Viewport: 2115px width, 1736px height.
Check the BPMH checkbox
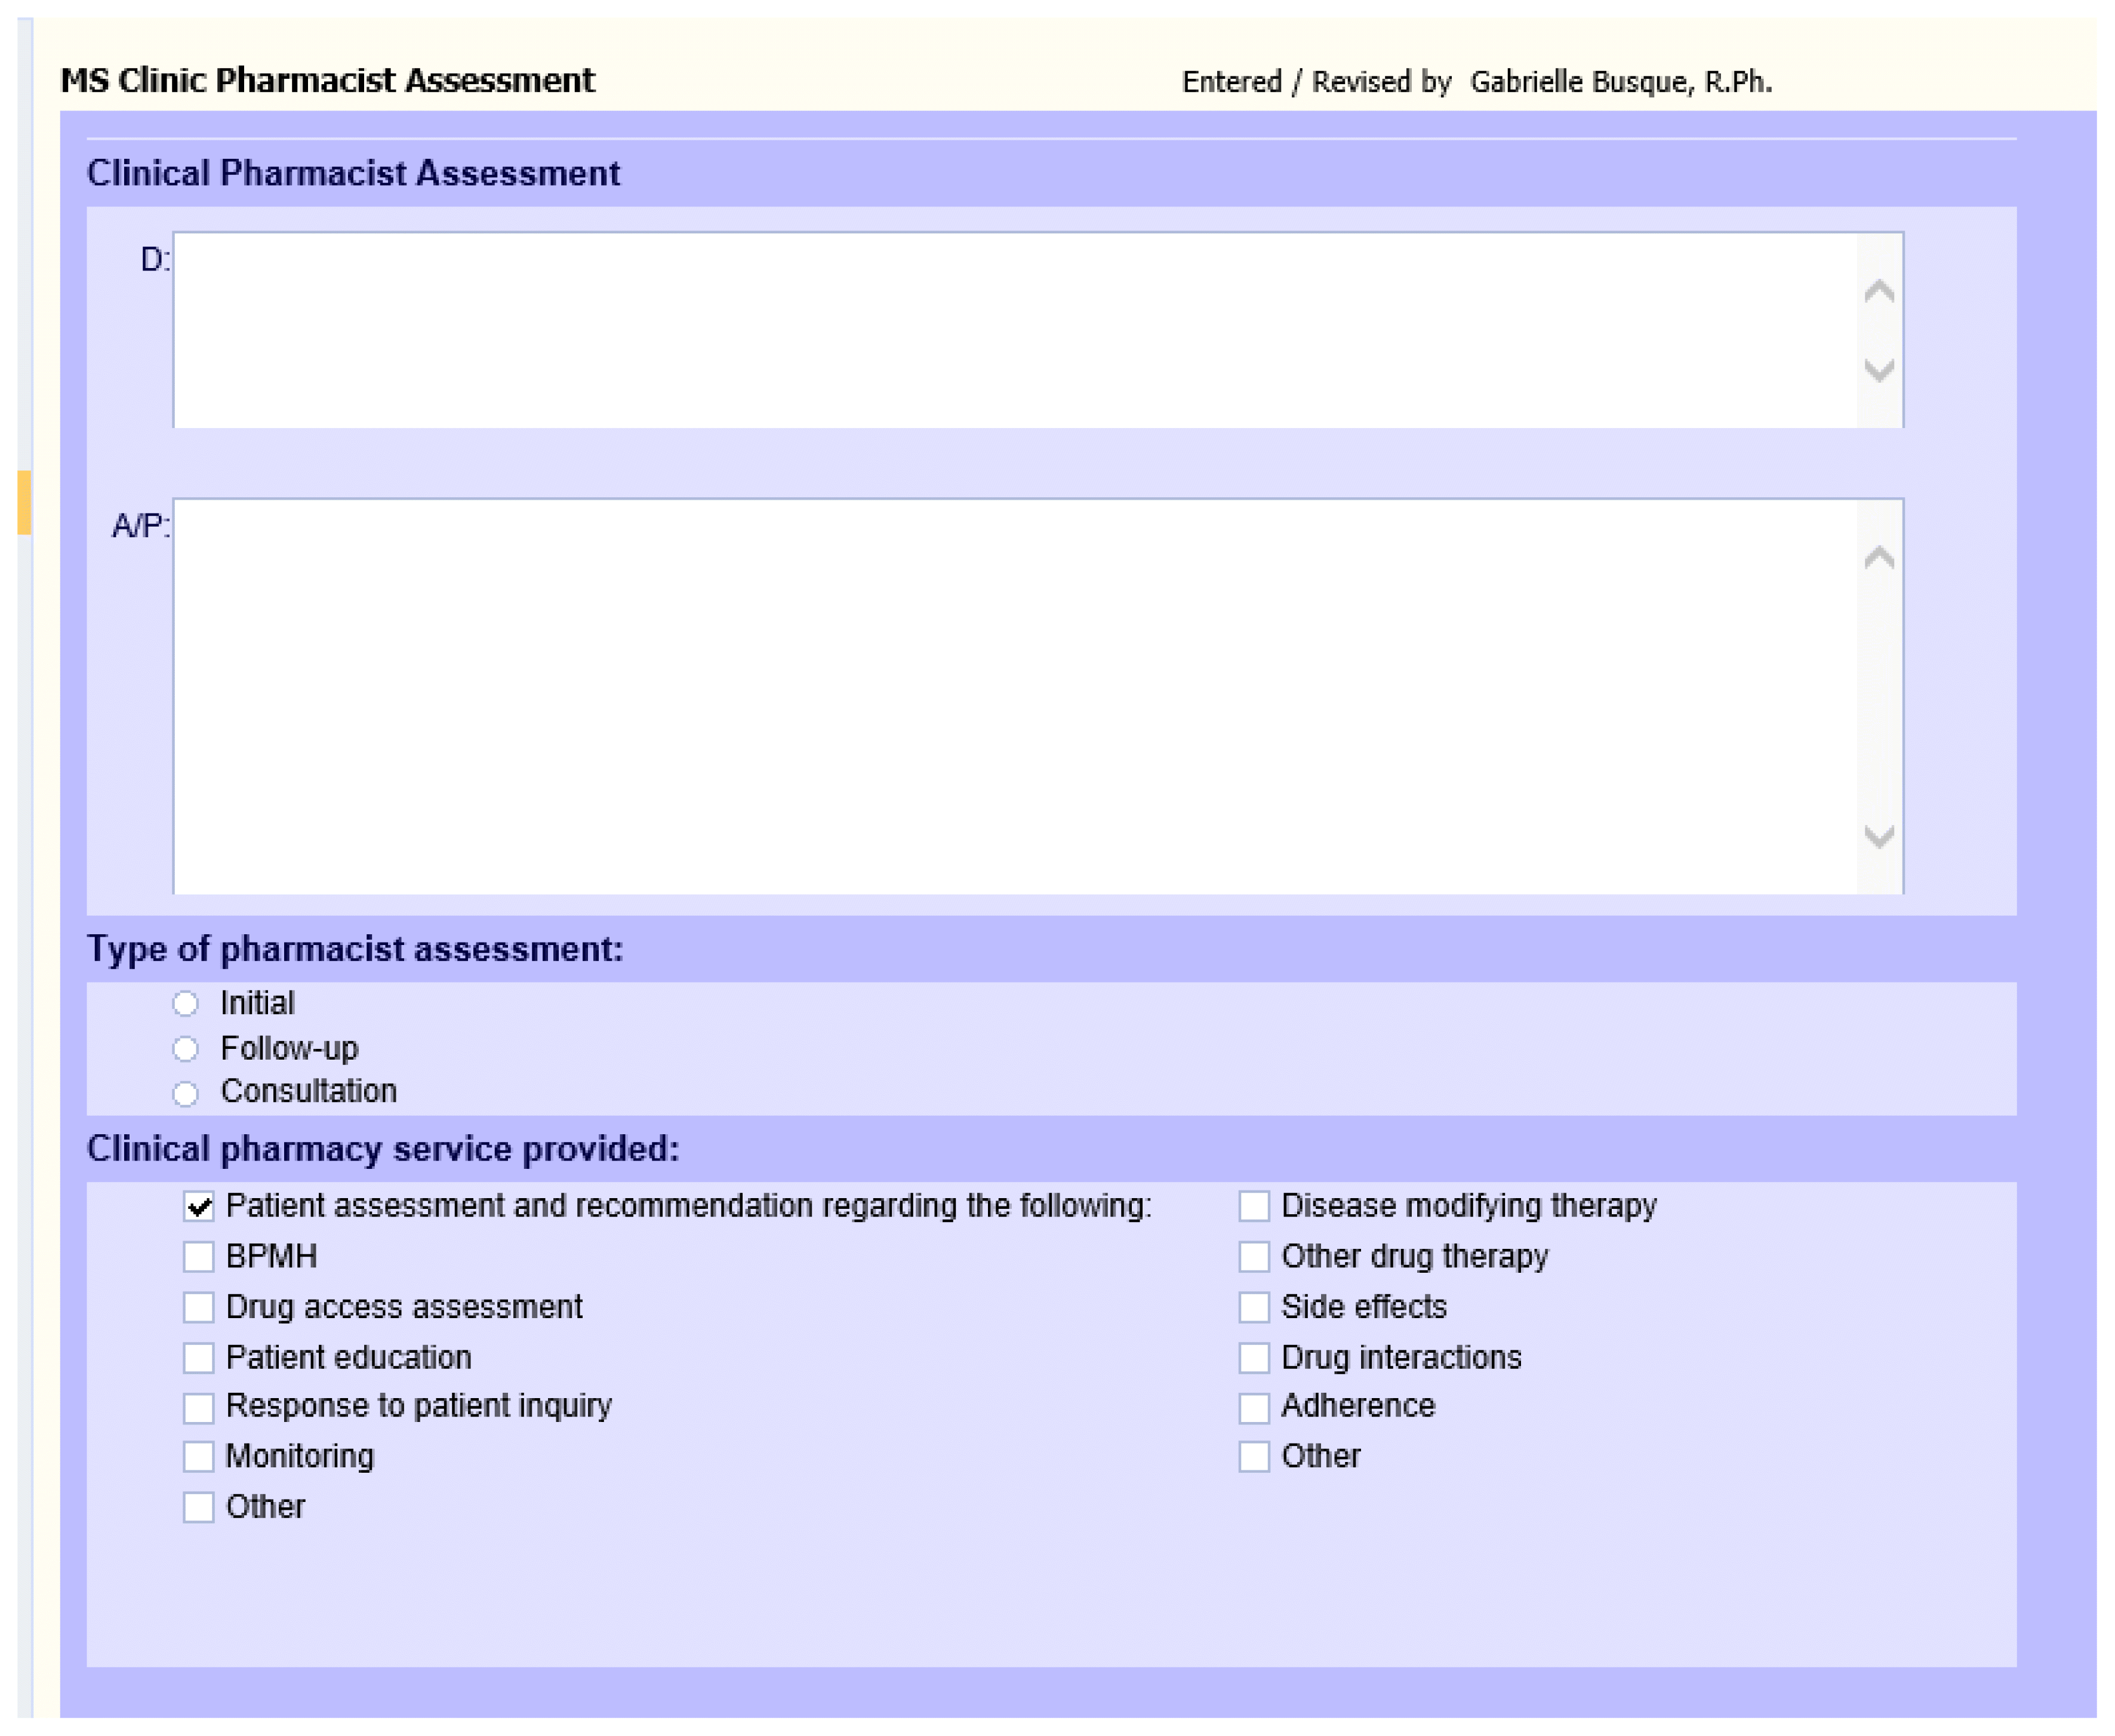tap(199, 1256)
